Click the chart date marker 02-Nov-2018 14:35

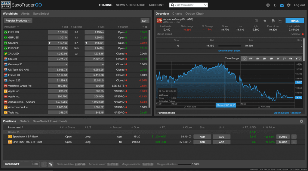(226, 105)
